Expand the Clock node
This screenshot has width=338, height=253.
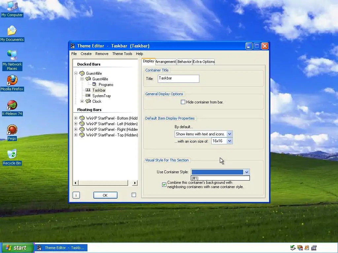tap(82, 101)
